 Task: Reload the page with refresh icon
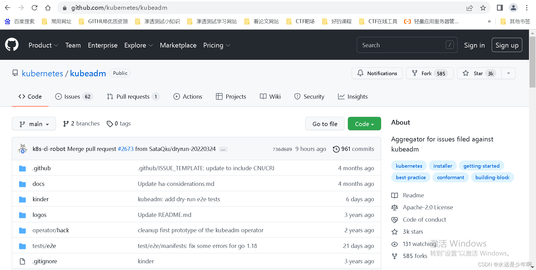tap(34, 8)
